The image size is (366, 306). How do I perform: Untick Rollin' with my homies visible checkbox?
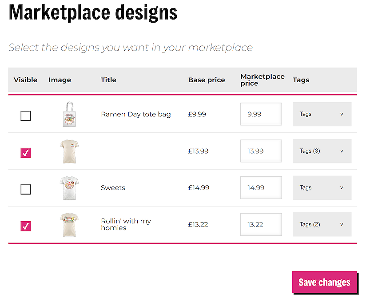pos(26,226)
